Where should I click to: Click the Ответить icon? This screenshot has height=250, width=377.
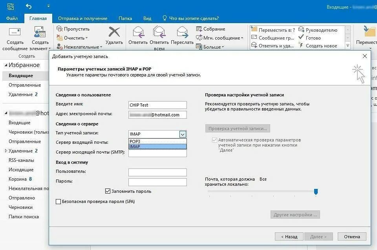click(138, 32)
